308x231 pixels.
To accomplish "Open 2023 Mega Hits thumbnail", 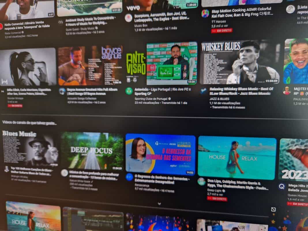I will (x=294, y=159).
